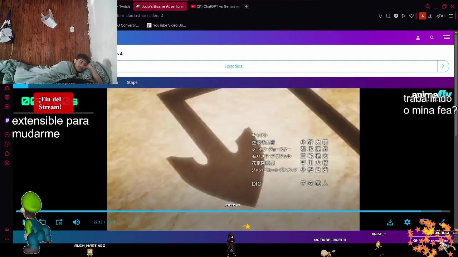Click the ANY4LT username label

379,234
